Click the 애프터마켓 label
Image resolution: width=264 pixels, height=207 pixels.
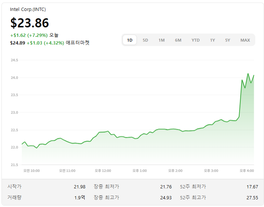point(78,43)
